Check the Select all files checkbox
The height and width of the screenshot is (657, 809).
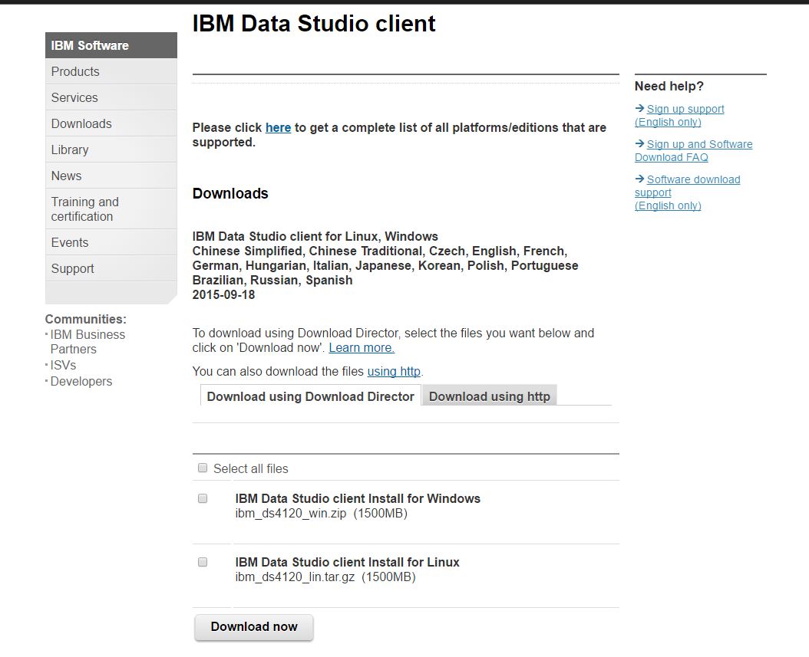click(x=202, y=468)
